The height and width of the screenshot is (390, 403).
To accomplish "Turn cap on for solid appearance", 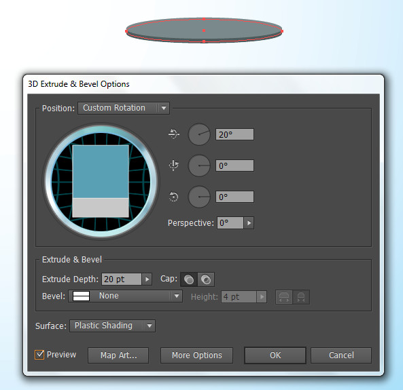I will tap(189, 279).
